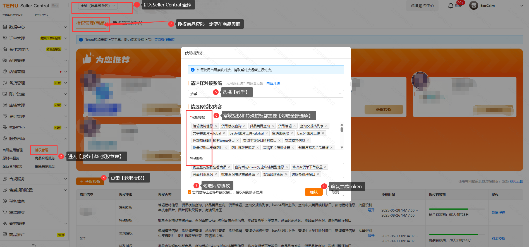Click the 意见反馈 link

516,181
